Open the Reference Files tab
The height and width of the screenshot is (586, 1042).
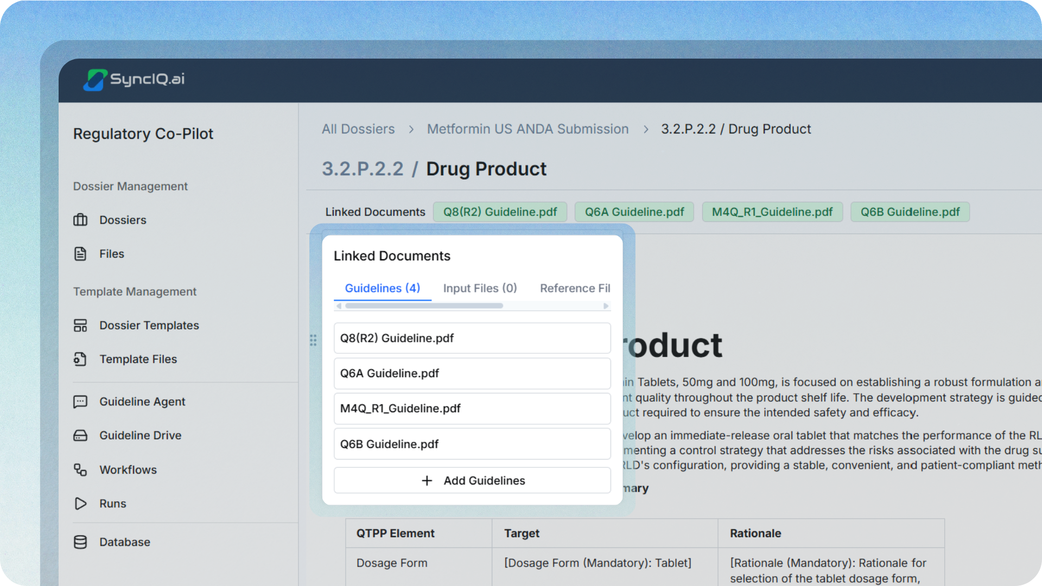[575, 288]
